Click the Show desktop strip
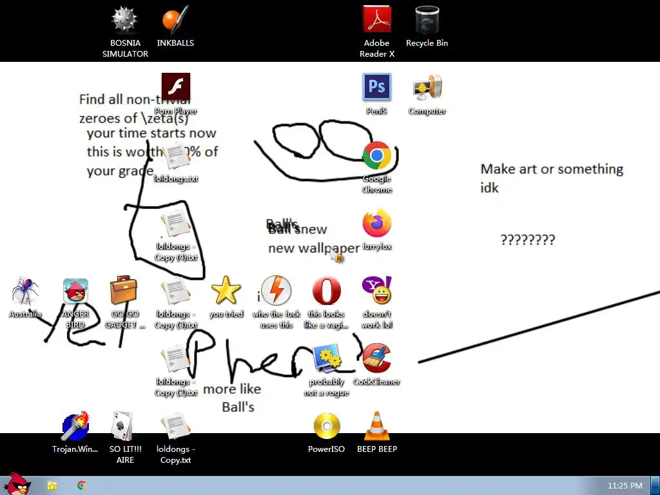 coord(655,486)
